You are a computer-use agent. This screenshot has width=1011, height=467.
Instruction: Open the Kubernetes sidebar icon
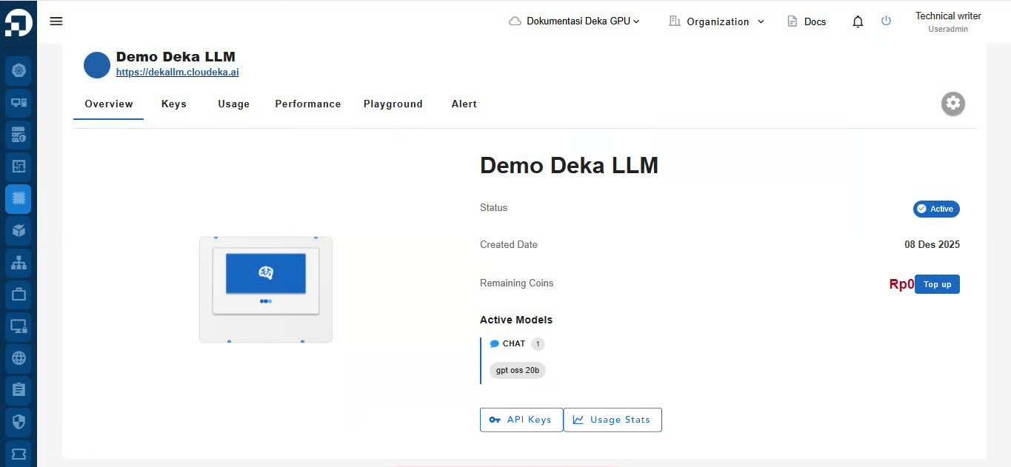click(x=19, y=70)
